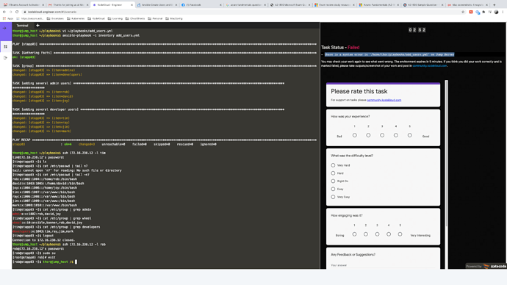The image size is (507, 285).
Task: Click the red extension icon in toolbar
Action: point(471,12)
